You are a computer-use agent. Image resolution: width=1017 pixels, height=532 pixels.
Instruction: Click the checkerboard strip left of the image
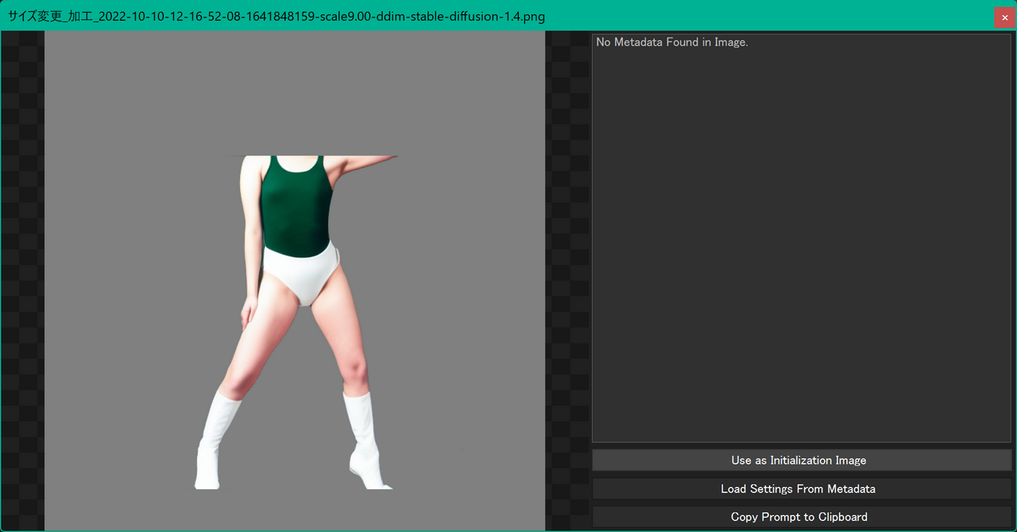pyautogui.click(x=22, y=278)
